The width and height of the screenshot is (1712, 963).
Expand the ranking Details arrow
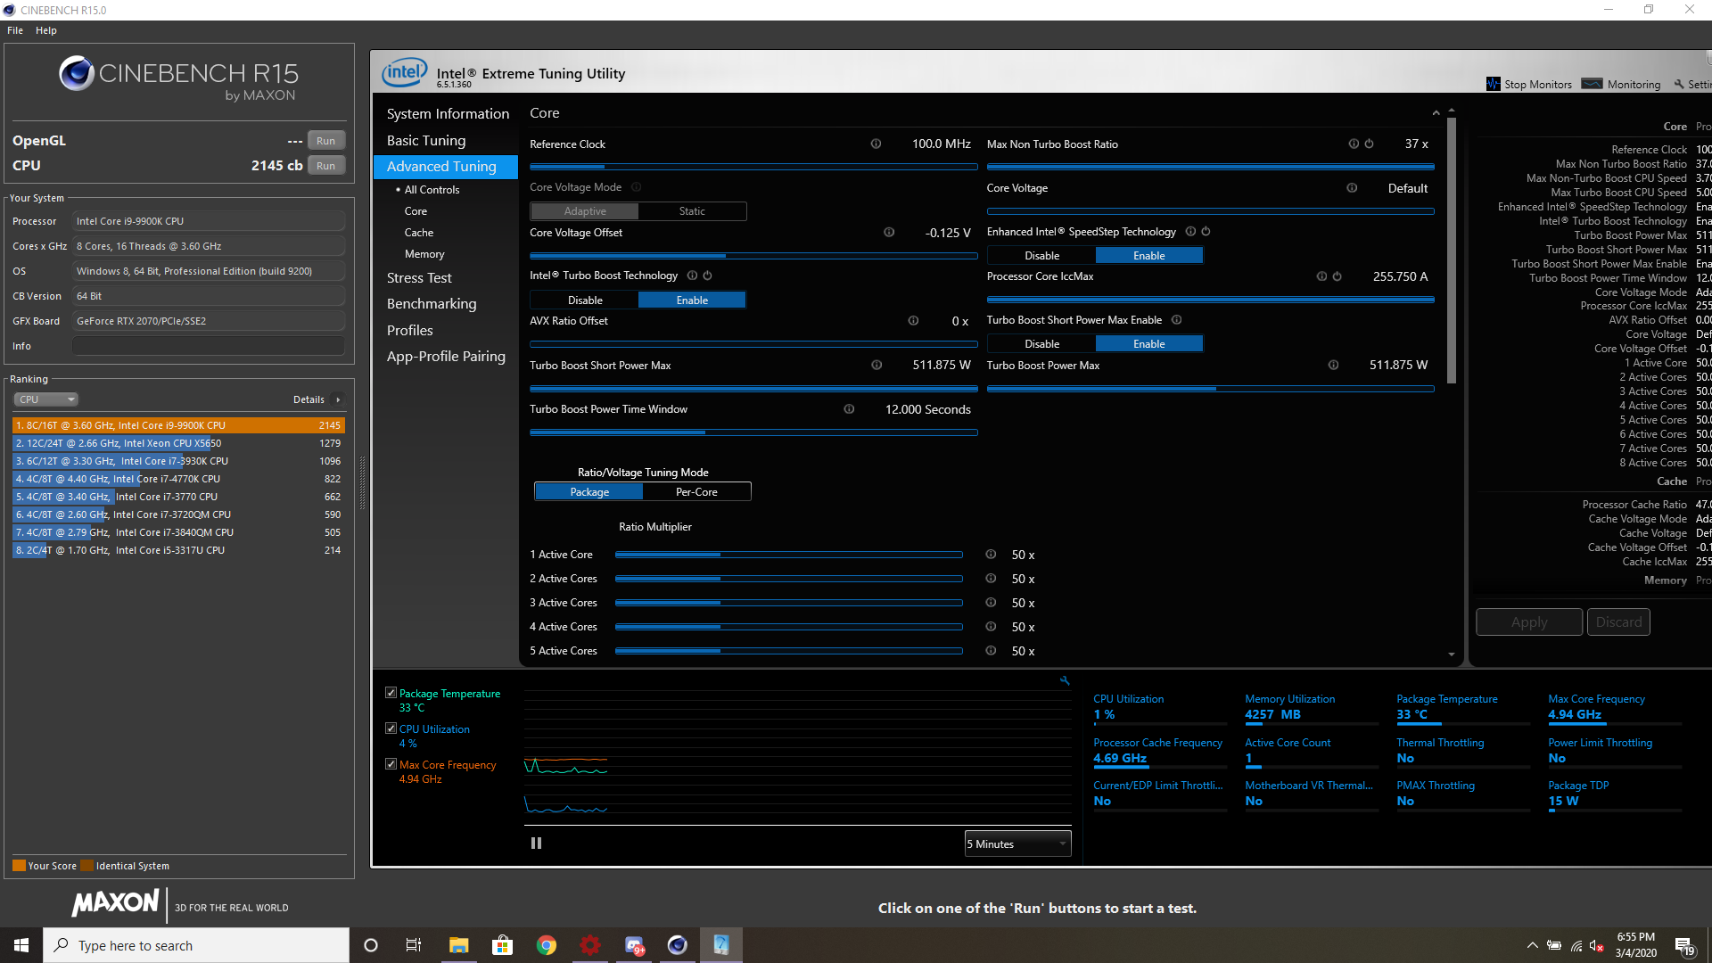(x=338, y=399)
